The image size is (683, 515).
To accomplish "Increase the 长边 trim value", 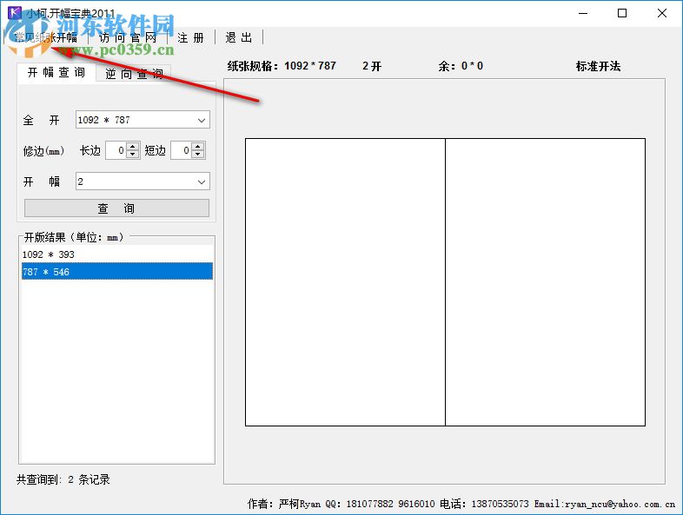I will click(x=133, y=146).
